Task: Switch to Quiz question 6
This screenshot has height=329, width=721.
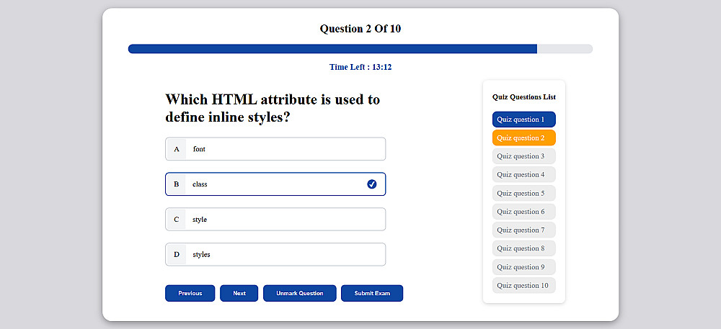Action: coord(523,212)
